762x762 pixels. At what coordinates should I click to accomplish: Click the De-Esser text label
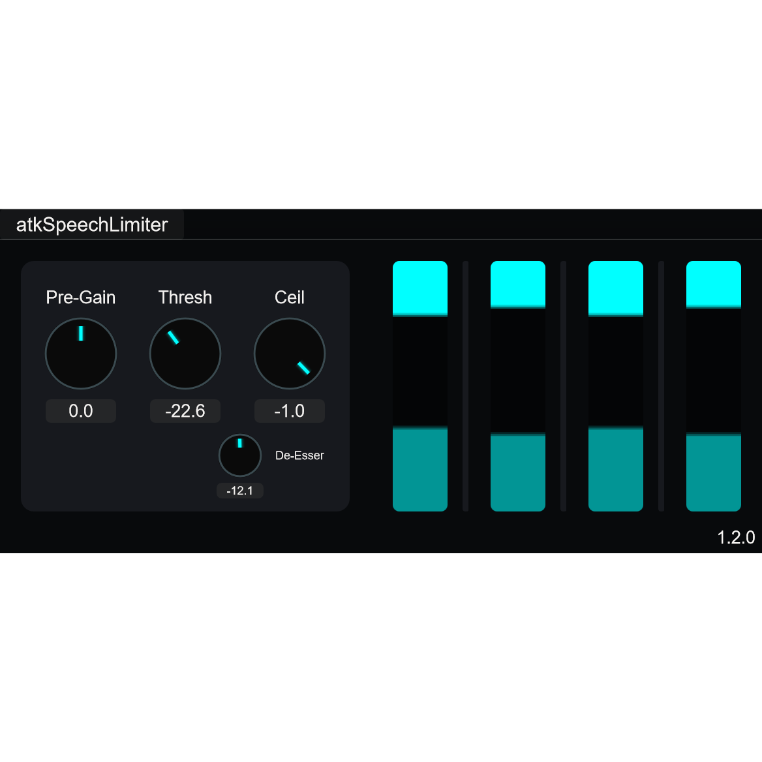[299, 455]
